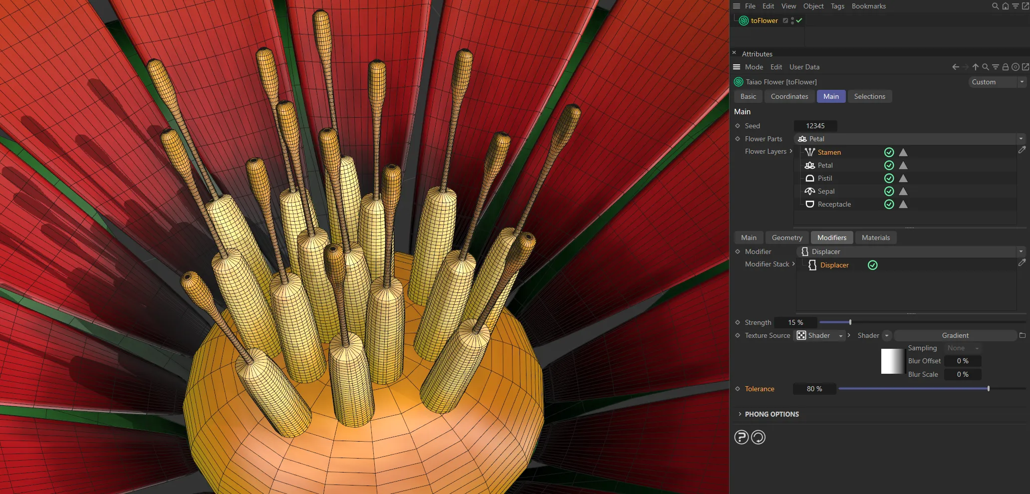Disable the Petal layer green checkmark
This screenshot has height=494, width=1030.
coord(889,165)
